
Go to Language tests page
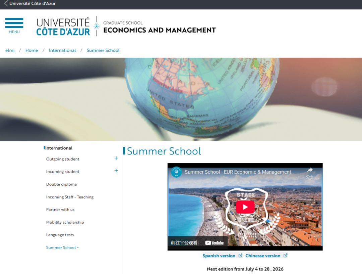[x=60, y=235]
